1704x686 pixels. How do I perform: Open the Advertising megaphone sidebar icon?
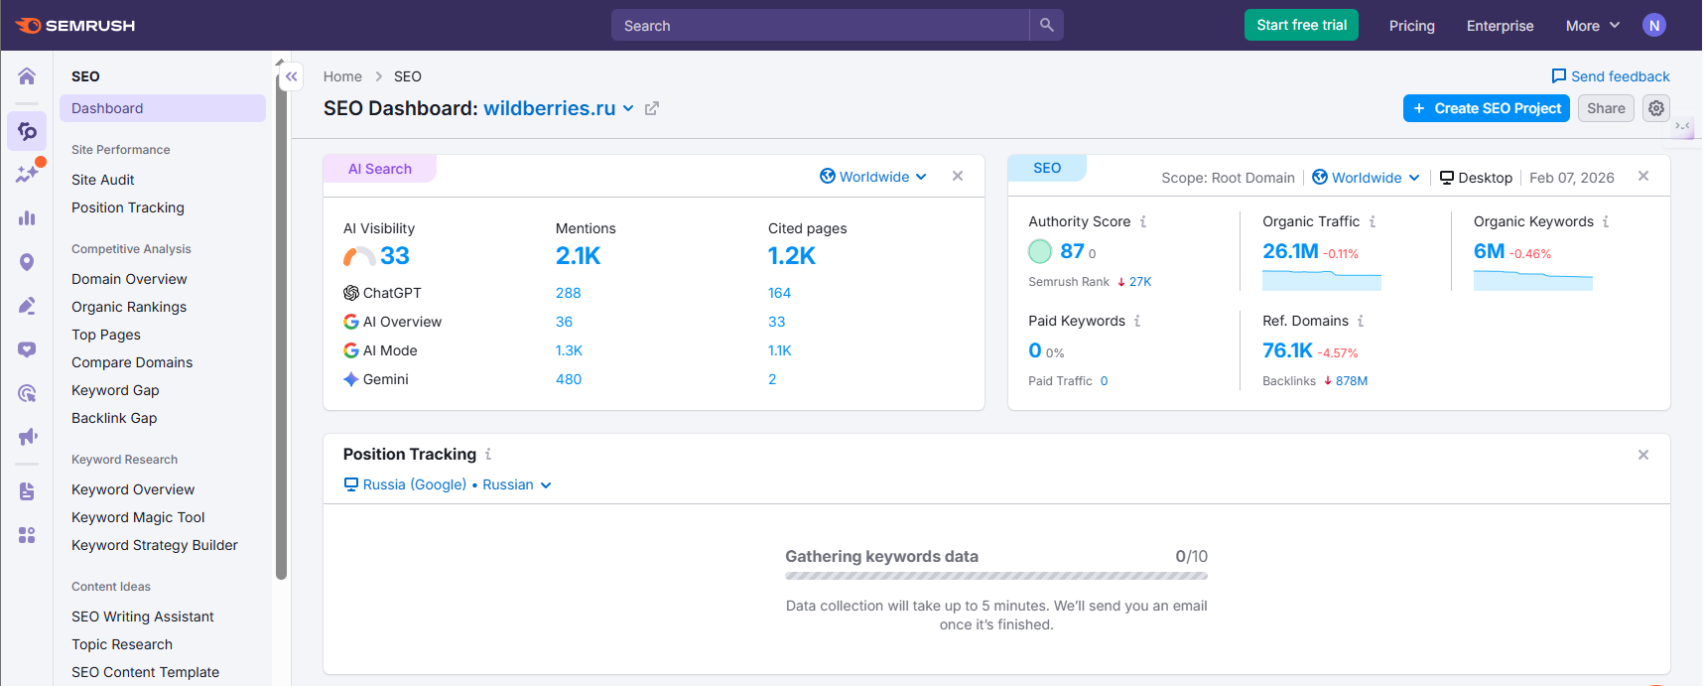click(x=27, y=437)
